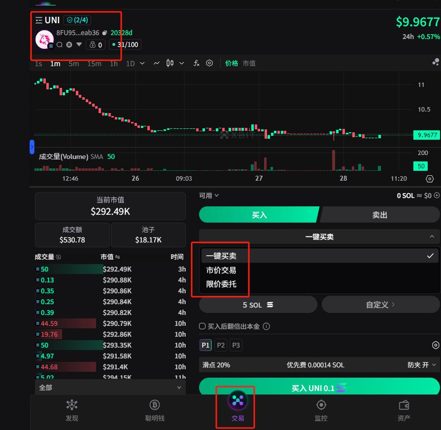Click the plus icon next to 0 SOL balance

tap(437, 195)
